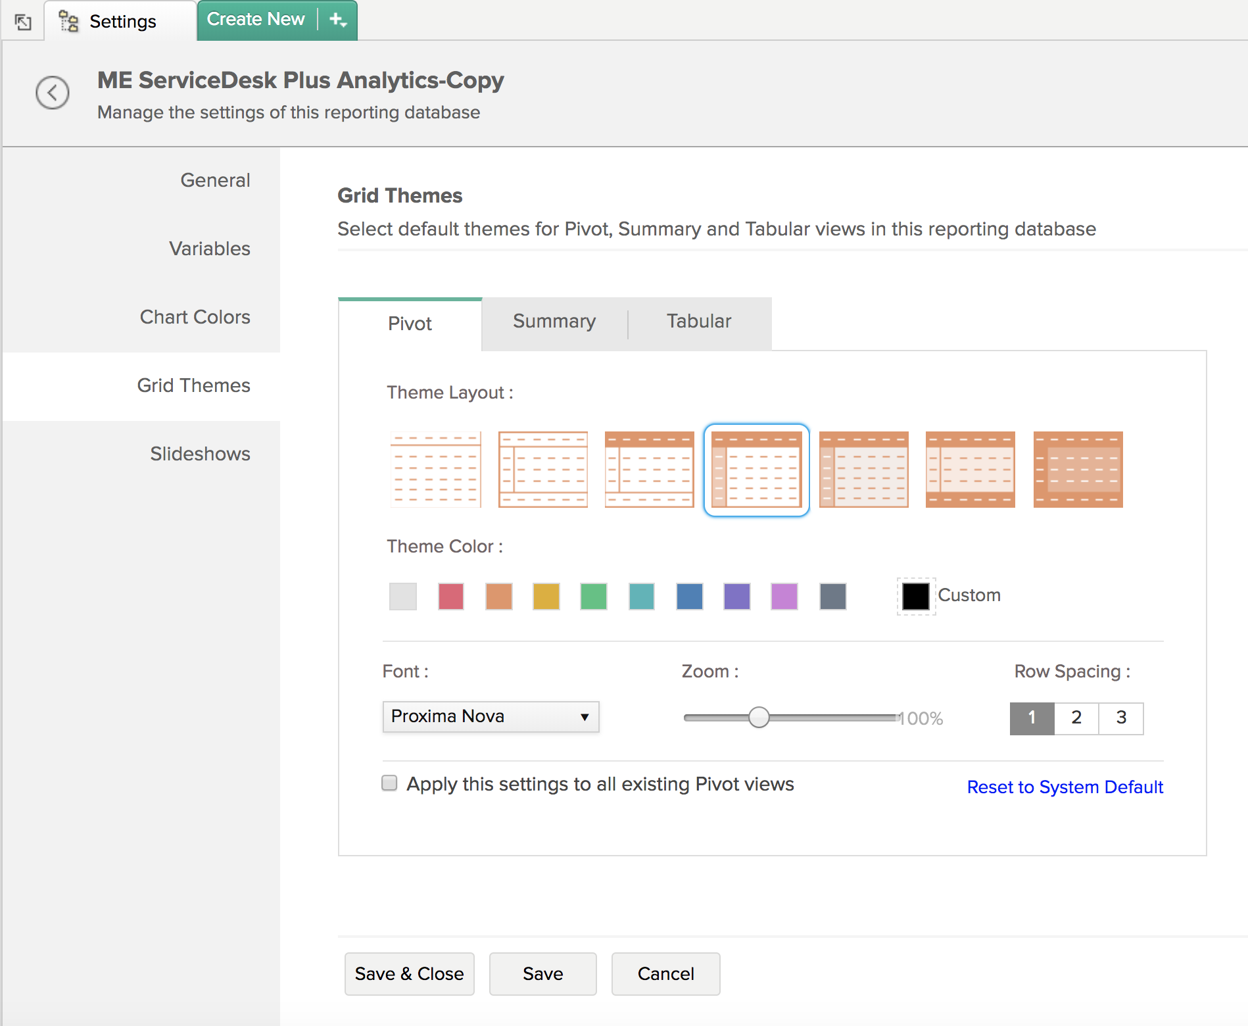Pick the teal theme color
The height and width of the screenshot is (1026, 1248).
(642, 597)
